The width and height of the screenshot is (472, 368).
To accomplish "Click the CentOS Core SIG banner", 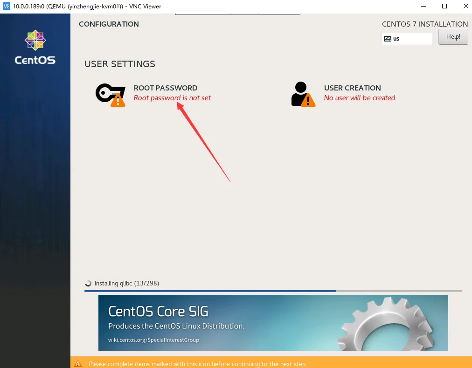I will tap(273, 323).
